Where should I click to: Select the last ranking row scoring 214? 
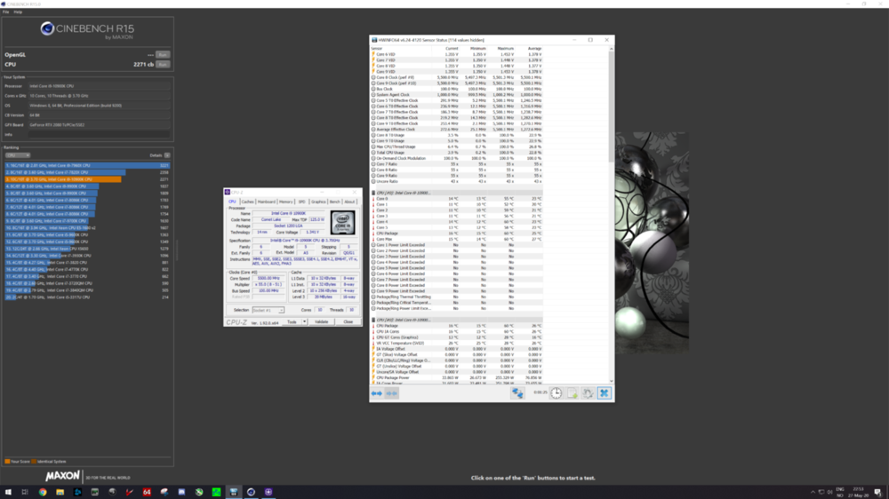point(87,297)
